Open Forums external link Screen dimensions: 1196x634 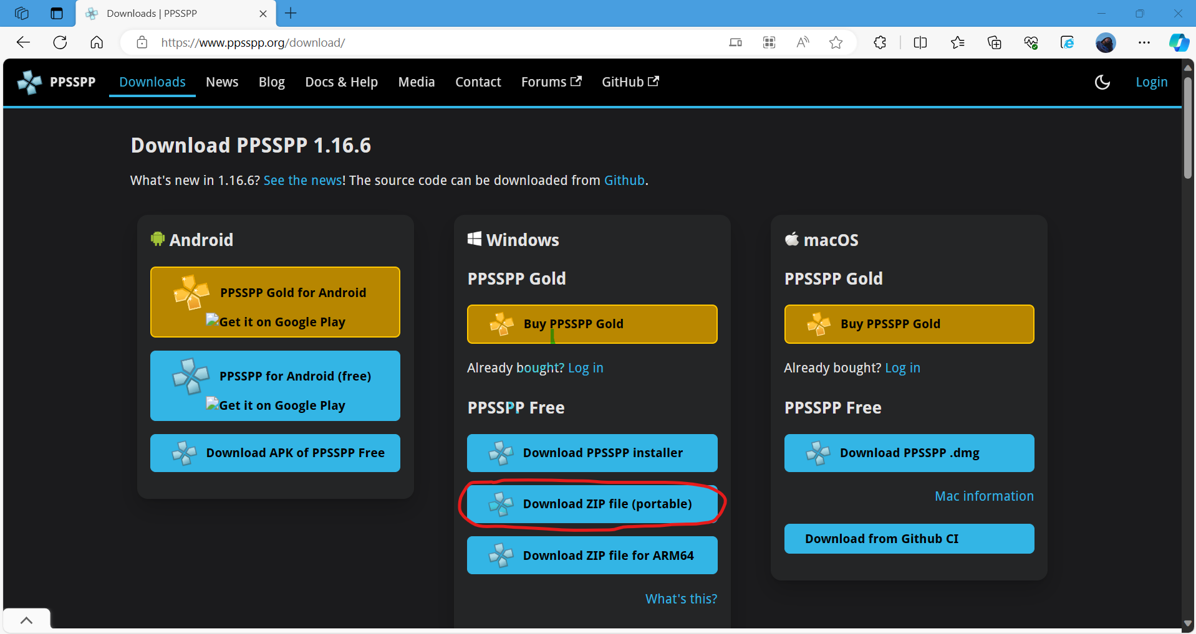(x=551, y=82)
